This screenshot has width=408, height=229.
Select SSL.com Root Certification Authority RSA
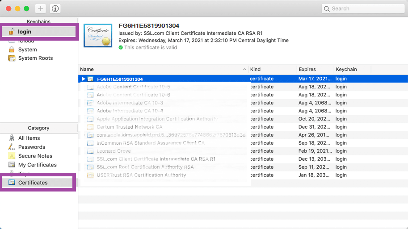pos(243,167)
